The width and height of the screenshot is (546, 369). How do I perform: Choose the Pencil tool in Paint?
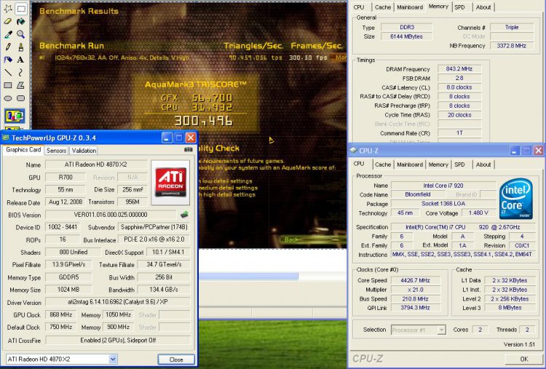(x=8, y=47)
